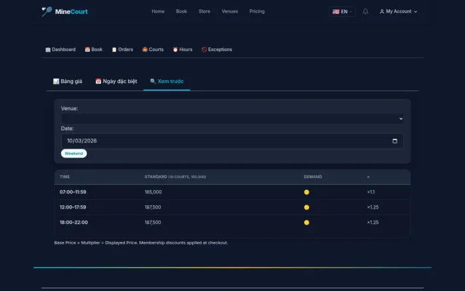The height and width of the screenshot is (291, 465).
Task: Click the ×1.25 multiplier for 12:00–17:59
Action: pos(373,207)
